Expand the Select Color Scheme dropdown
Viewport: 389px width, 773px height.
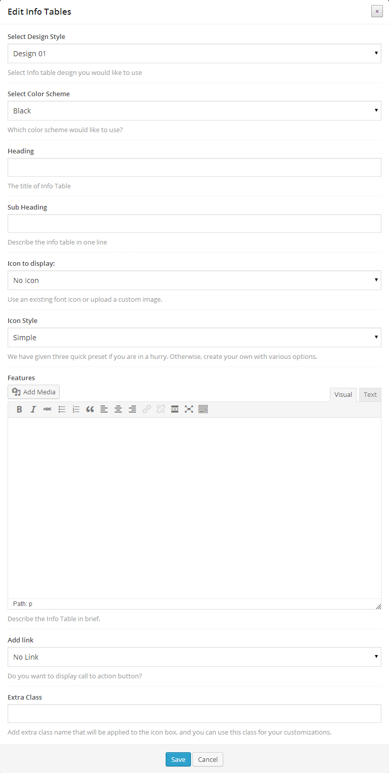[194, 111]
